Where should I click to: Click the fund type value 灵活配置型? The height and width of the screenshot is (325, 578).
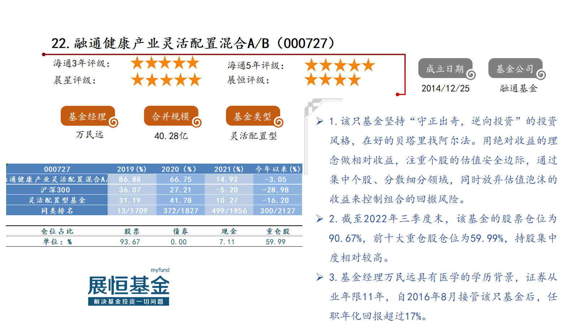click(254, 136)
